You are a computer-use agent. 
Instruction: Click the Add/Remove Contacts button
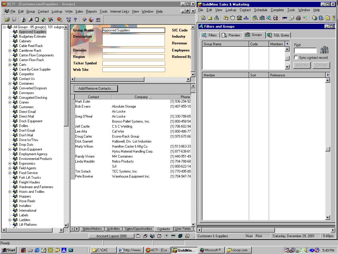(96, 88)
